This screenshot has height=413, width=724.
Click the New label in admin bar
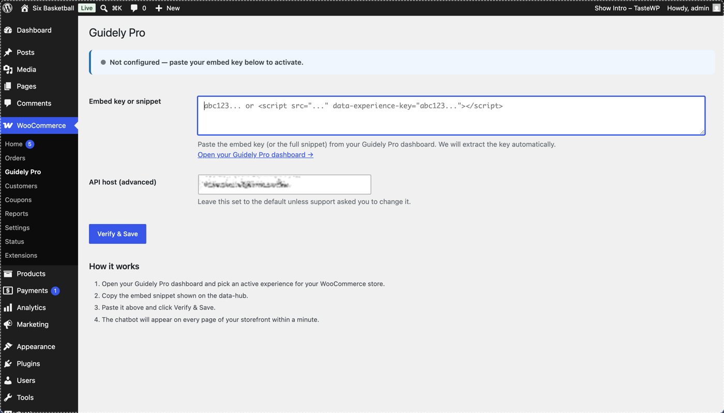[173, 8]
